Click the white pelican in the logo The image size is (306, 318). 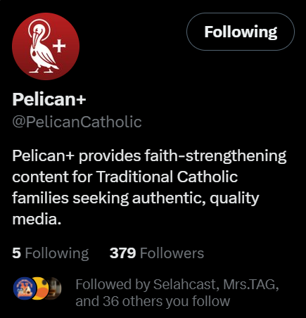[42, 46]
